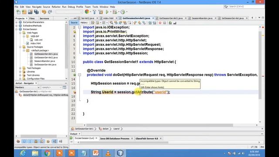The width and height of the screenshot is (279, 157).
Task: Click the New Project toolbar icon
Action: [x=24, y=12]
